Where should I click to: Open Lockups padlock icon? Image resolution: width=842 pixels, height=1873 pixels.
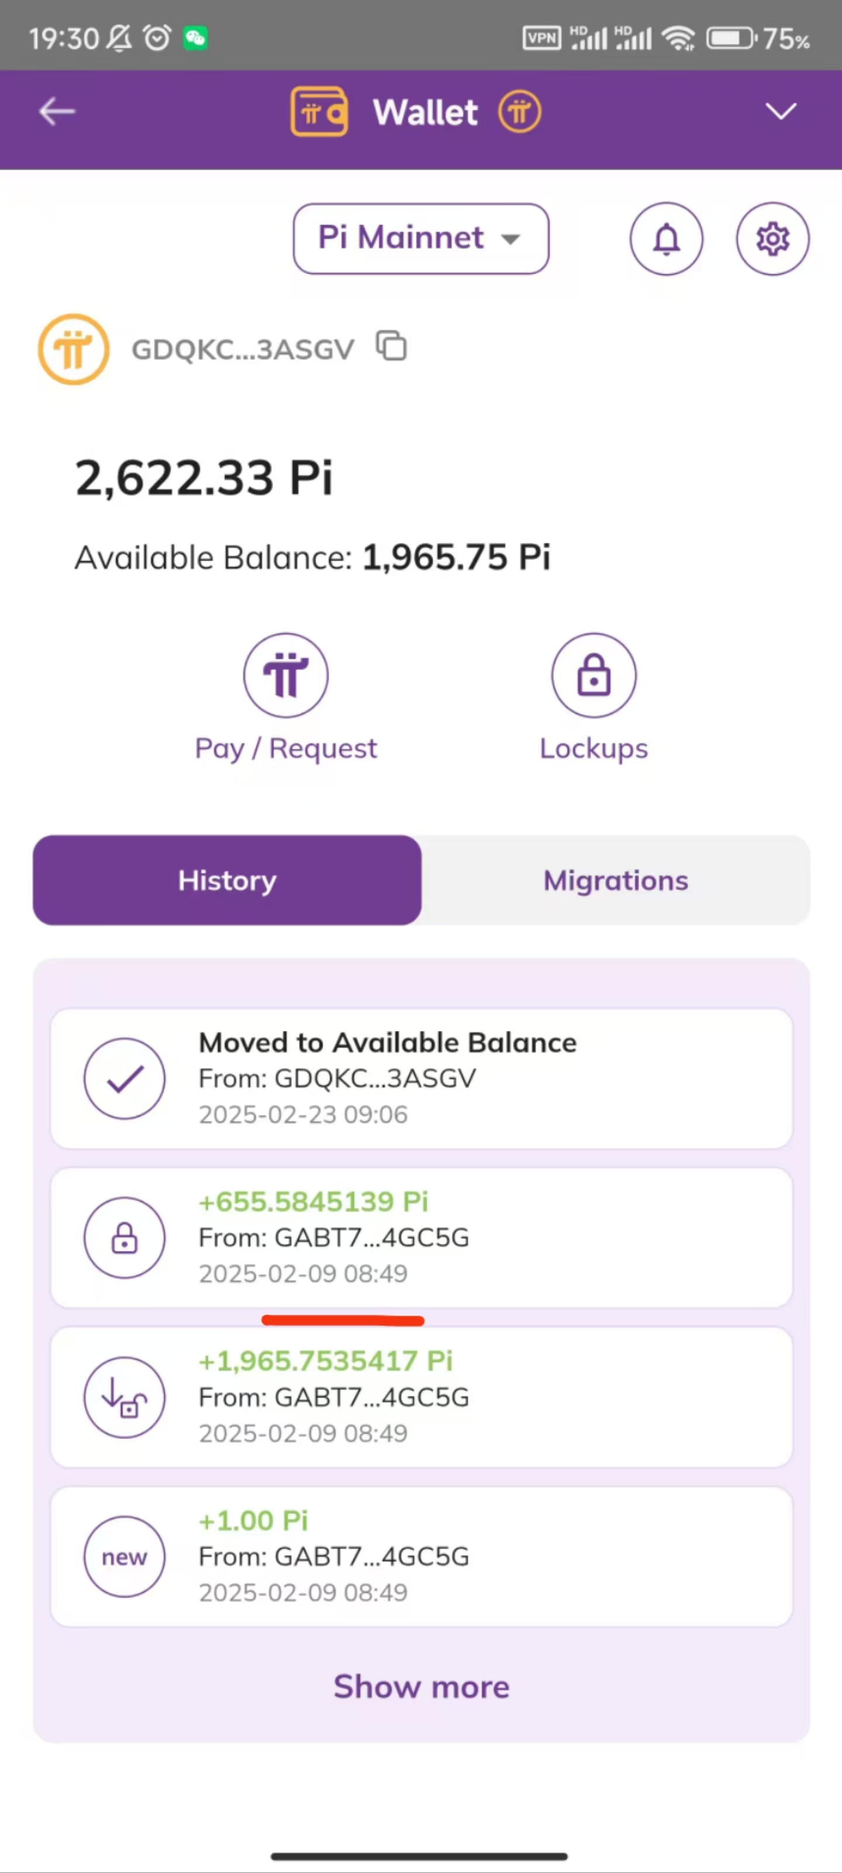tap(593, 675)
